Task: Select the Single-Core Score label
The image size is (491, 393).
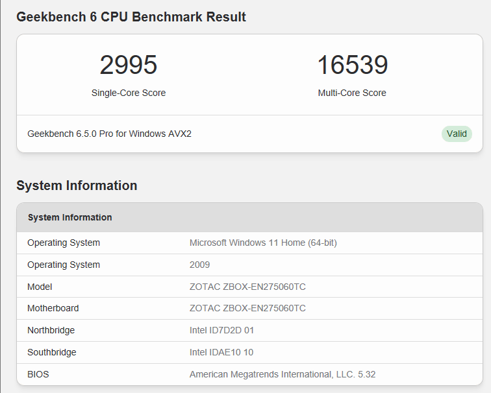Action: point(129,93)
